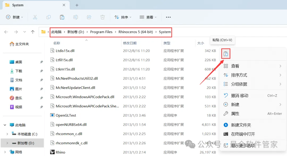Screen dimensions: 287x156
Task: Click the Delete trash icon in toolbar
Action: pos(103,17)
